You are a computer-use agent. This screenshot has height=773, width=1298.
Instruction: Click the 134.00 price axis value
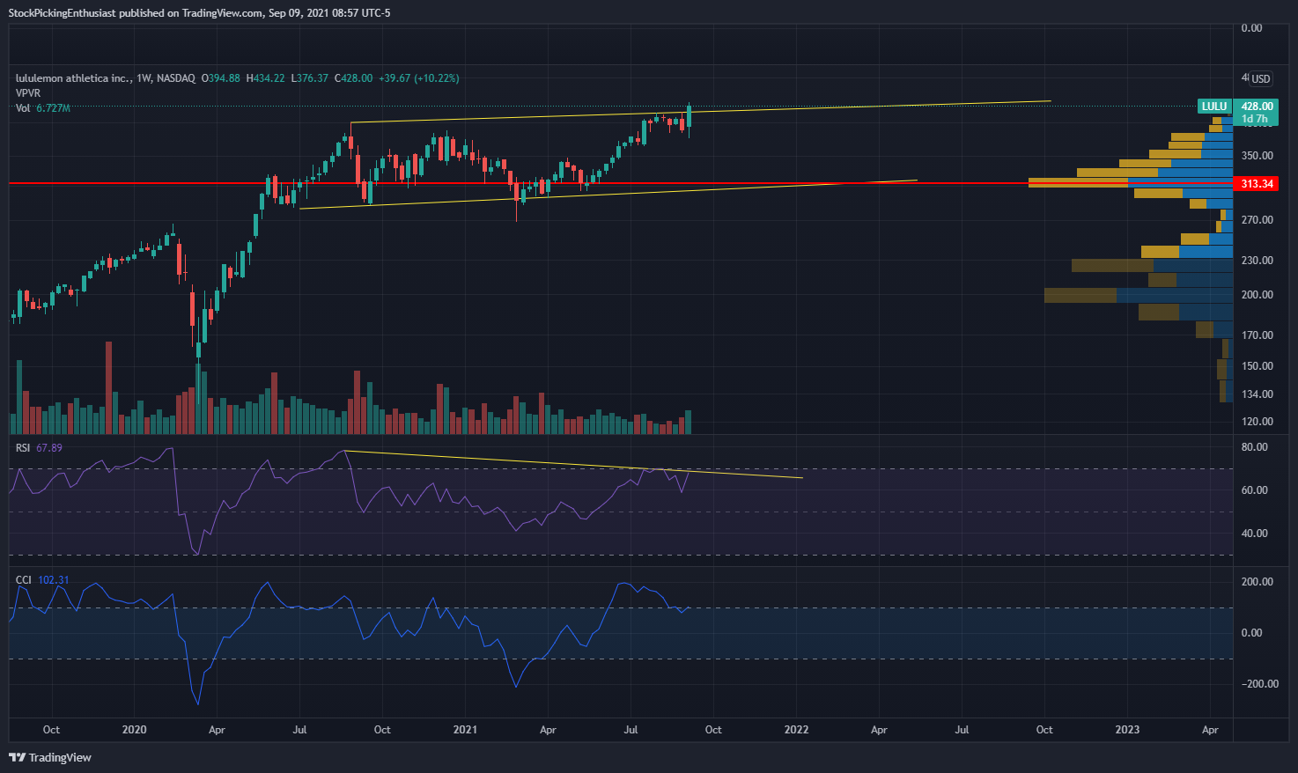tap(1257, 394)
